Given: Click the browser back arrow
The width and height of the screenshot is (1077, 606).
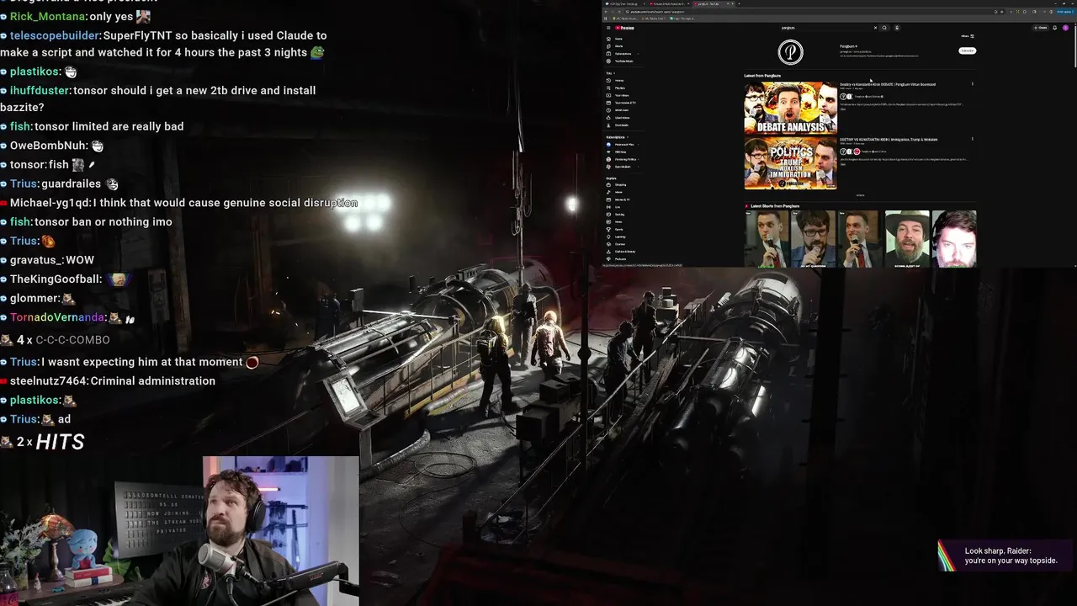Looking at the screenshot, I should pyautogui.click(x=606, y=12).
